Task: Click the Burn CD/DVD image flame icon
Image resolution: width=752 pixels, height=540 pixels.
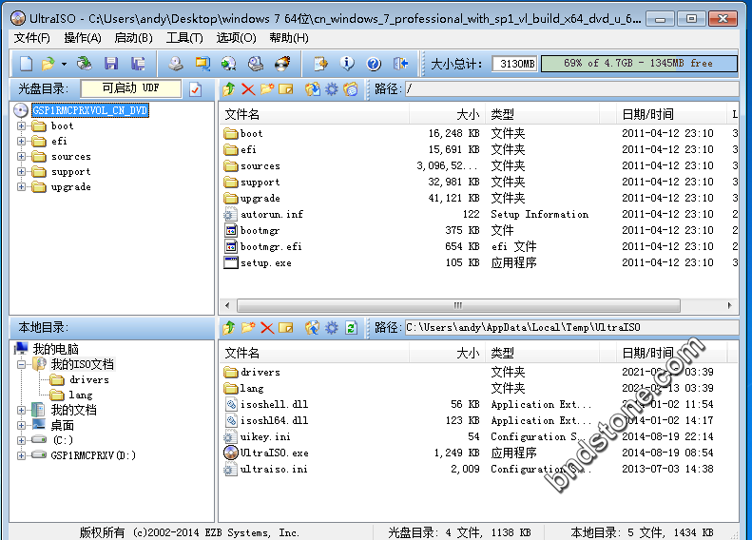Action: point(282,64)
